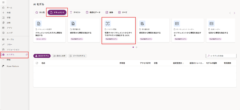
Task: Click the アクセス許可 column header
Action: point(145,63)
